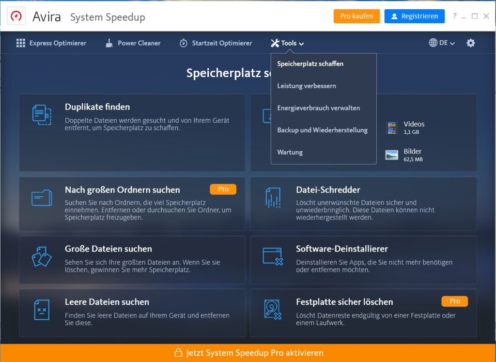Open Nach großen Ordnern suchen title

pos(123,190)
